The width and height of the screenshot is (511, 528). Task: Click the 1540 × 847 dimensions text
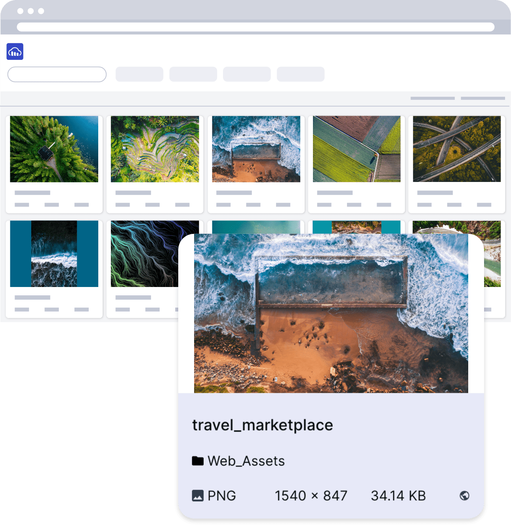(311, 495)
